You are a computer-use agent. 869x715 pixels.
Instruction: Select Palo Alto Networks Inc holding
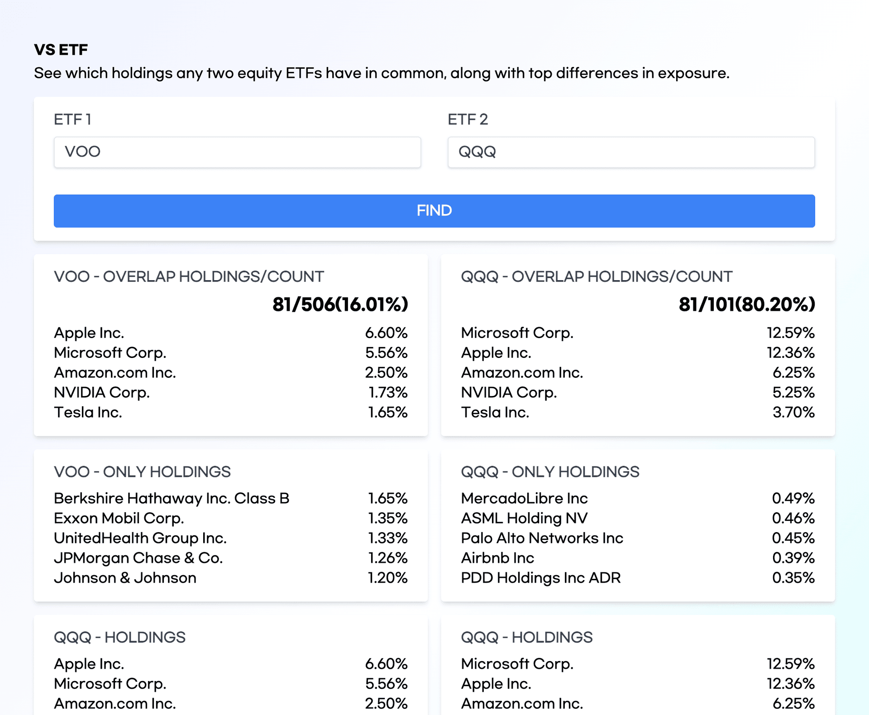[542, 538]
